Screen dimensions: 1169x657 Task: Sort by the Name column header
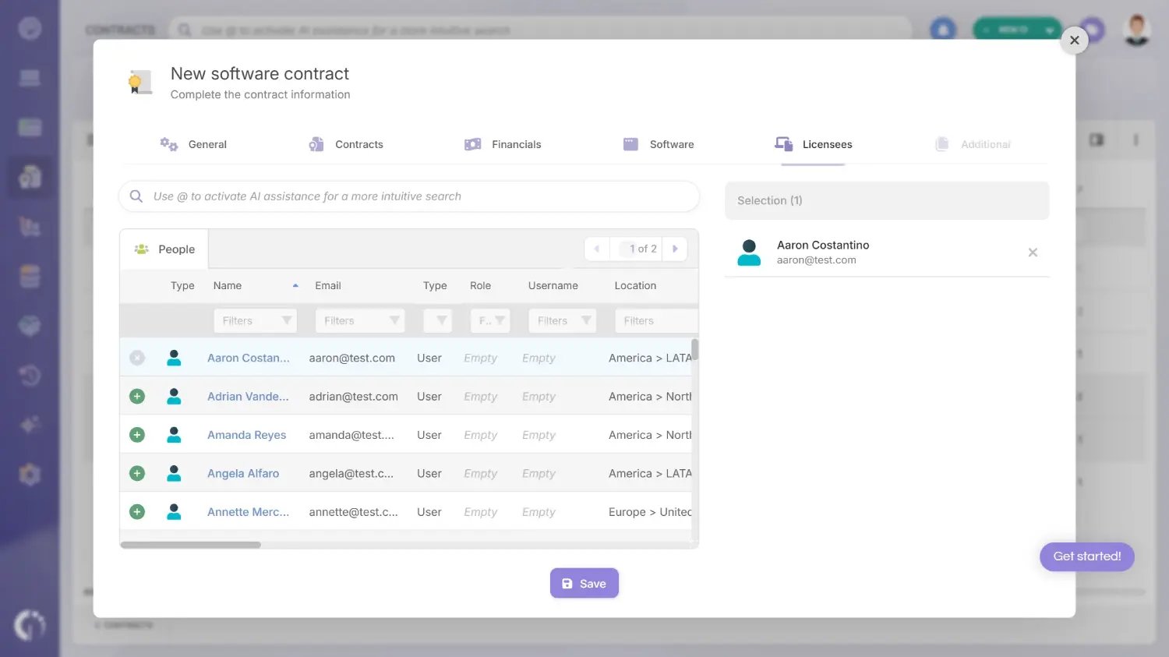[x=228, y=286]
